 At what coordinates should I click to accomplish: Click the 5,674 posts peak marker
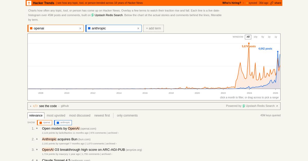point(249,43)
